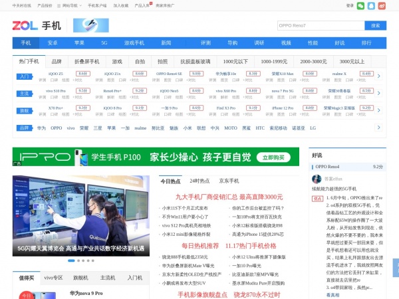The image size is (399, 299).
Task: Open iQOO Z5 phone link
Action: (x=55, y=74)
